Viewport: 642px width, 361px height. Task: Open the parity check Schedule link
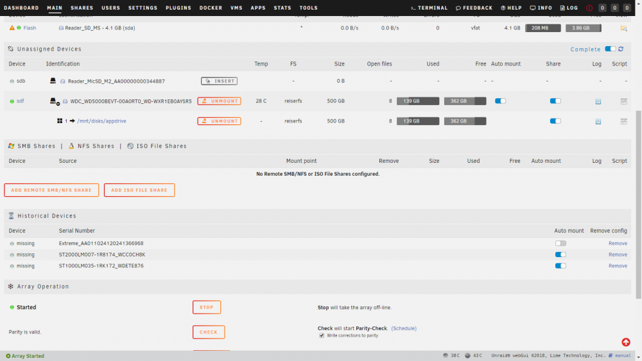(404, 328)
